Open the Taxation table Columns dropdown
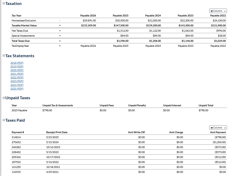The height and width of the screenshot is (176, 233). [x=218, y=11]
